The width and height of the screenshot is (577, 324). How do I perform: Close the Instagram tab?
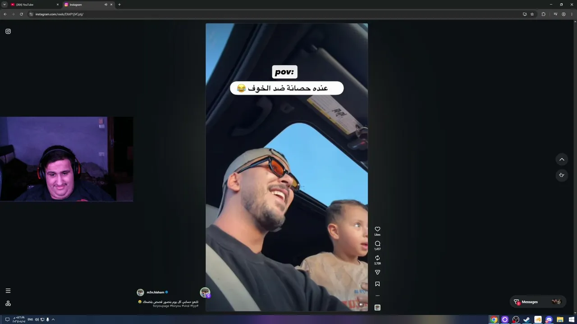(111, 4)
